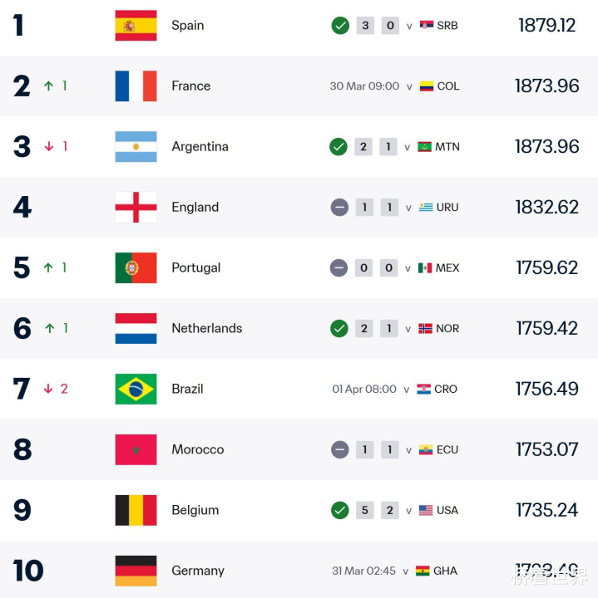
Task: Click the Spain flag icon
Action: click(136, 26)
